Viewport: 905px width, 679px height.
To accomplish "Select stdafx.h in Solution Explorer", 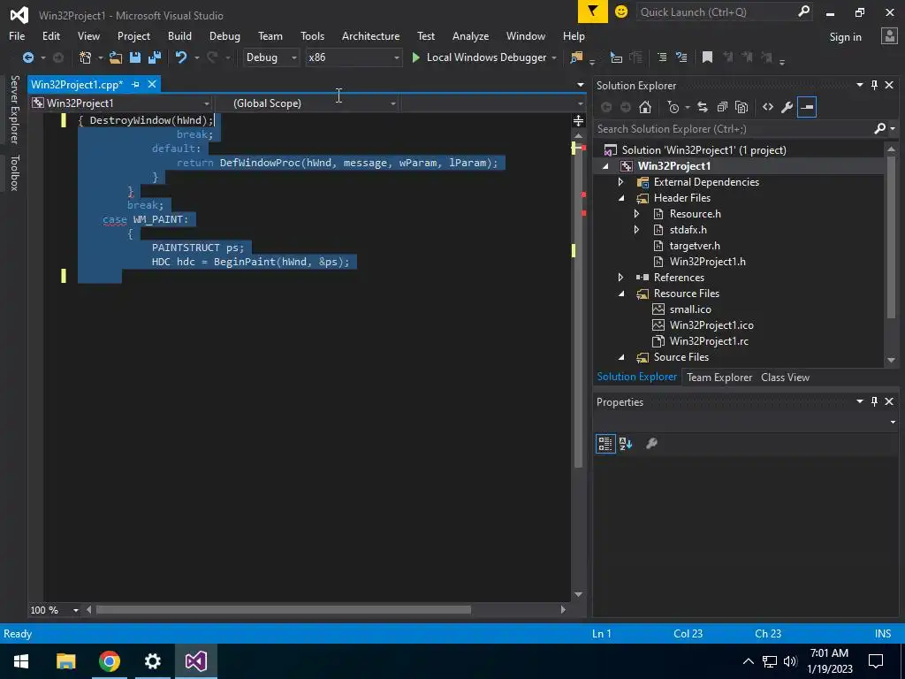I will [x=688, y=230].
